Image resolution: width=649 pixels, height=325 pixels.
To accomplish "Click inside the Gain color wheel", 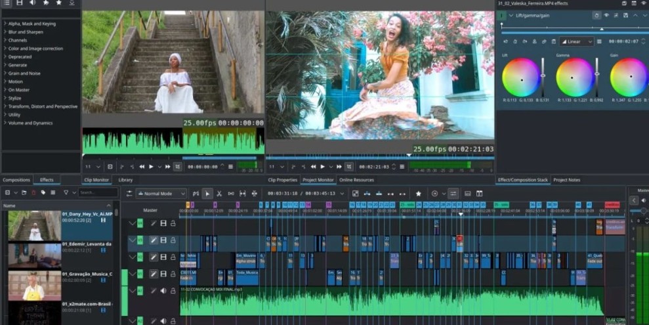I will tap(629, 77).
